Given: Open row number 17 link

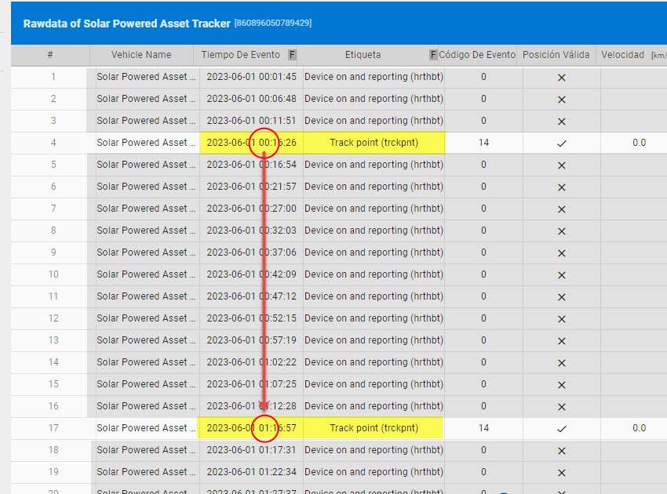Looking at the screenshot, I should pos(53,428).
